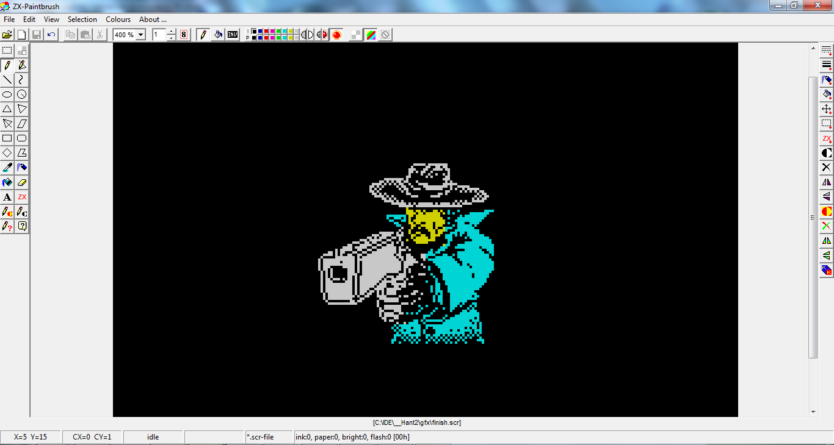Choose the straight line tool
Screen dimensions: 834x445
click(7, 80)
